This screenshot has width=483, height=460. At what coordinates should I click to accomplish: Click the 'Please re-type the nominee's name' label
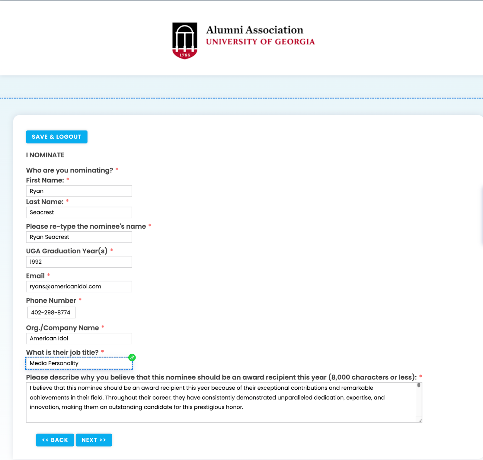86,227
